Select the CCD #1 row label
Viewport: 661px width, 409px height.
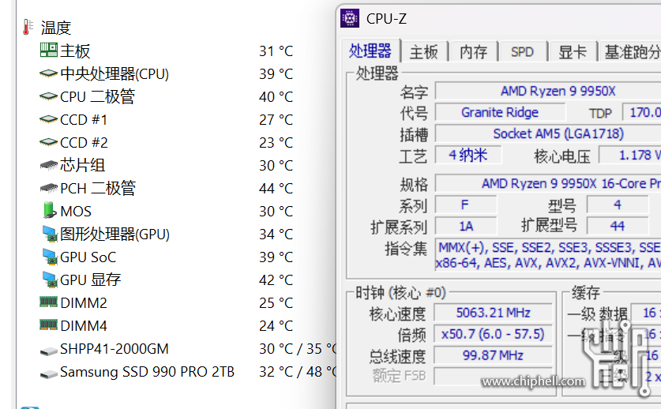pyautogui.click(x=84, y=120)
